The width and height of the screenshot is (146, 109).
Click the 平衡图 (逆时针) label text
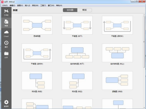click(37, 64)
